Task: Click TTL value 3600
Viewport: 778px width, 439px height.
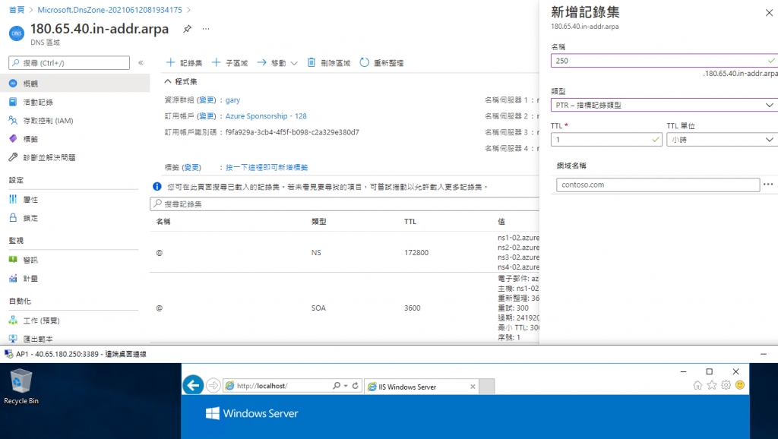Action: click(413, 308)
